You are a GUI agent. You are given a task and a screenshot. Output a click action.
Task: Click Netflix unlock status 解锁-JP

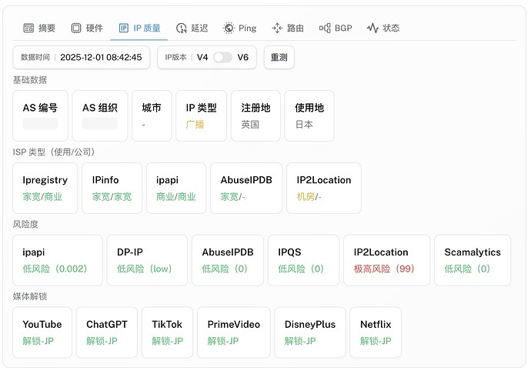click(x=376, y=341)
